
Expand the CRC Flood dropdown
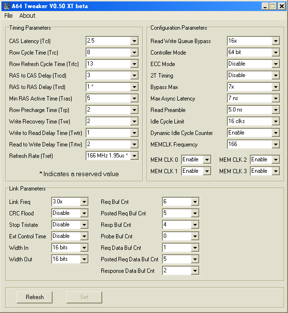click(x=84, y=213)
